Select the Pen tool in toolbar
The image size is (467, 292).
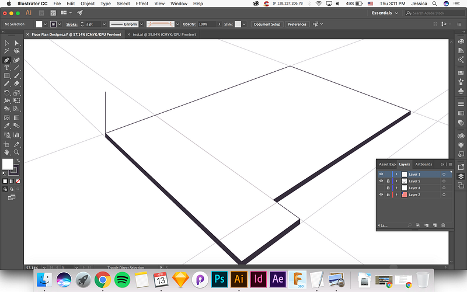(6, 60)
